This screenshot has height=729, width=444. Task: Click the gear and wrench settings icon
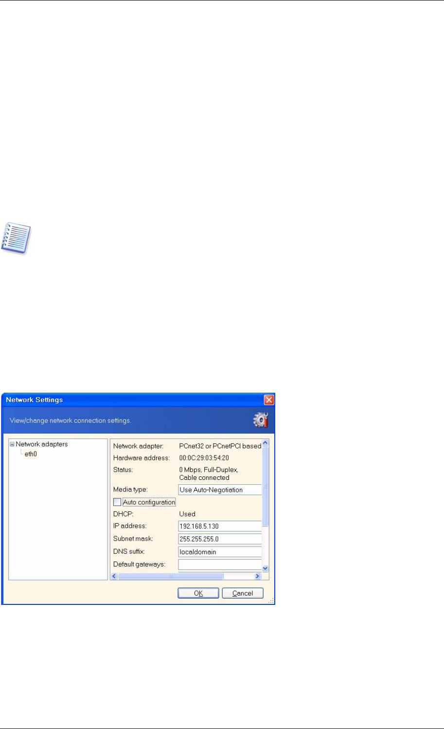(261, 420)
